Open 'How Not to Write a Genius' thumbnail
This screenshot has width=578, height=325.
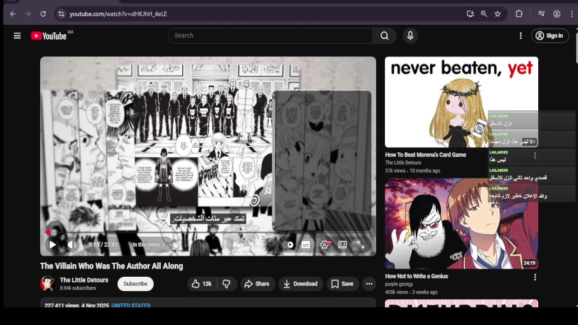[x=461, y=223]
